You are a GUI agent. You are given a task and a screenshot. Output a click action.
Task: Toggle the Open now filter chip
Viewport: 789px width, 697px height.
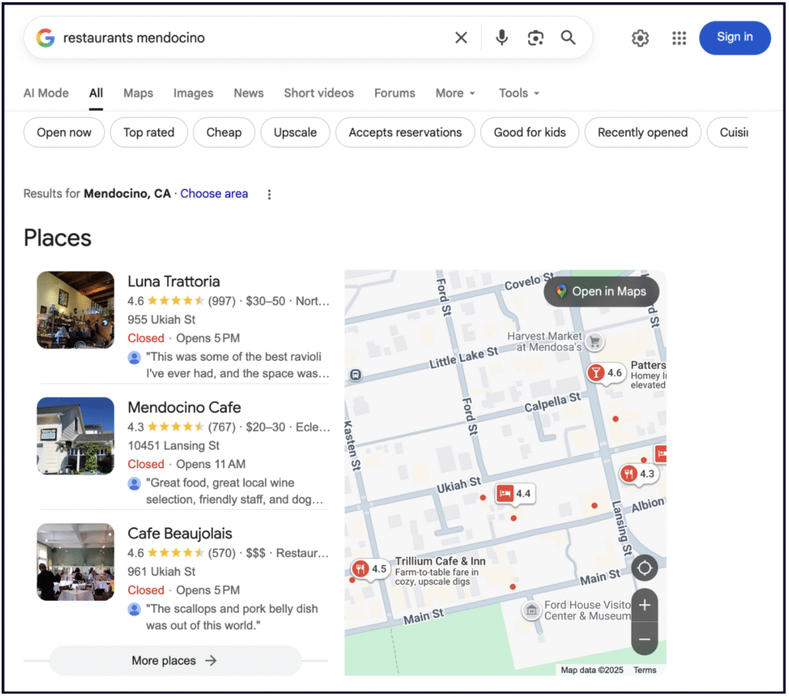pyautogui.click(x=64, y=132)
